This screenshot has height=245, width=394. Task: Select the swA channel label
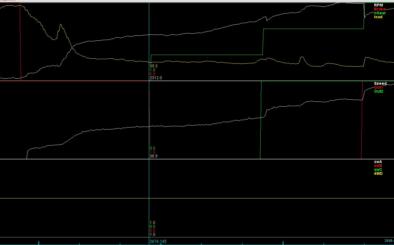click(378, 162)
